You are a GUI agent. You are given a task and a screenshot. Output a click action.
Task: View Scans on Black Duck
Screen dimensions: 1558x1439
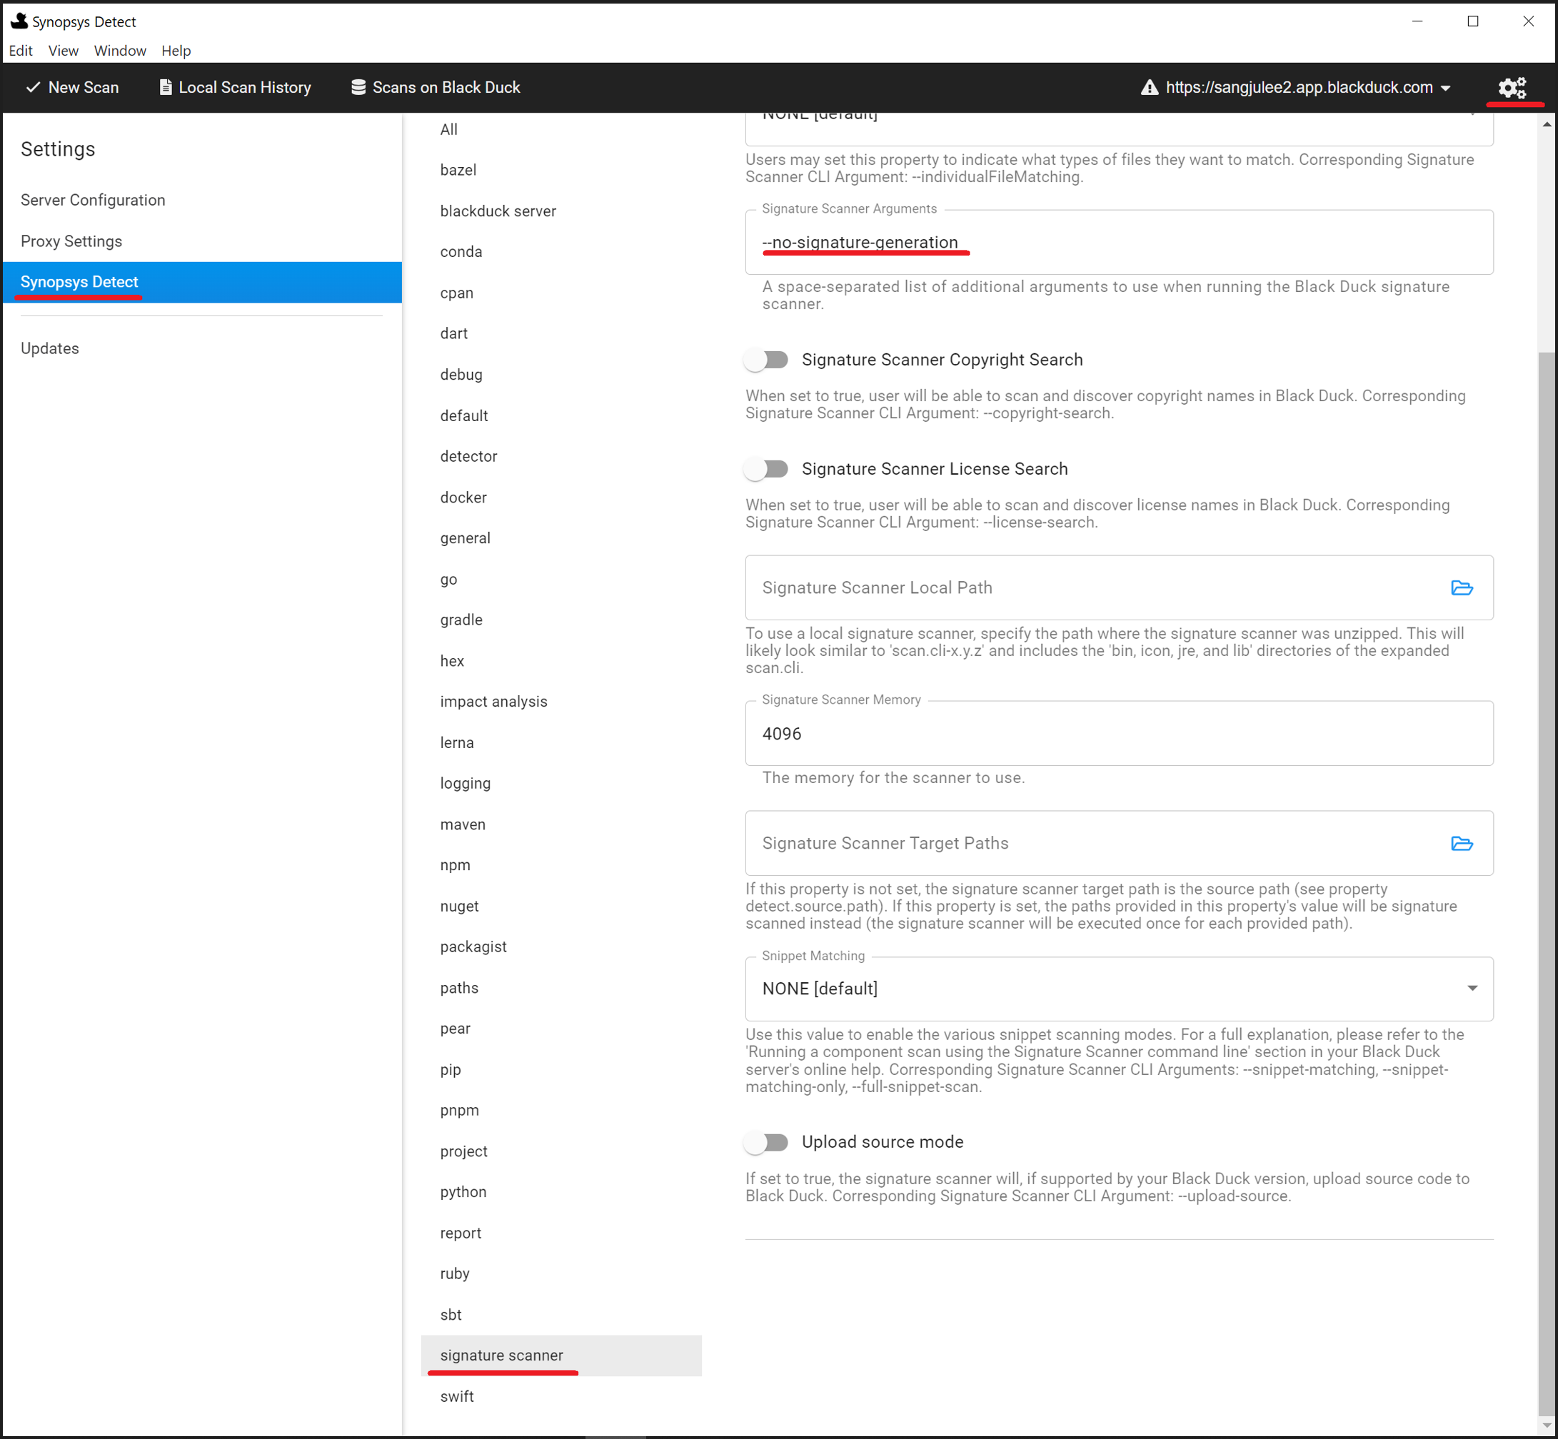(x=435, y=87)
